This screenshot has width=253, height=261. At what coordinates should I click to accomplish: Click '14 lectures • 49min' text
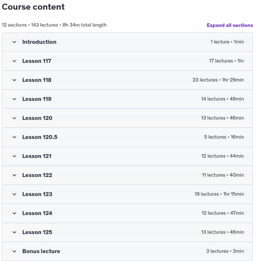[x=222, y=99]
